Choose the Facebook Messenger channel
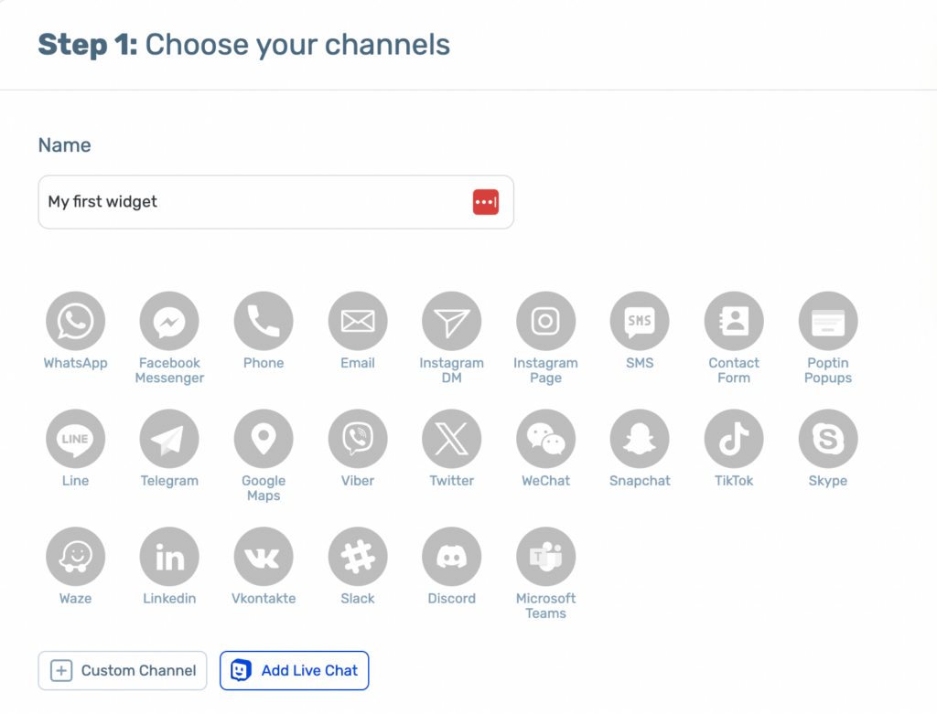The height and width of the screenshot is (714, 937). pos(169,322)
